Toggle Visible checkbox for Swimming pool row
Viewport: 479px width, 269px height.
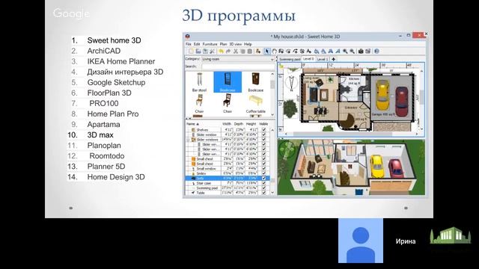coord(263,188)
